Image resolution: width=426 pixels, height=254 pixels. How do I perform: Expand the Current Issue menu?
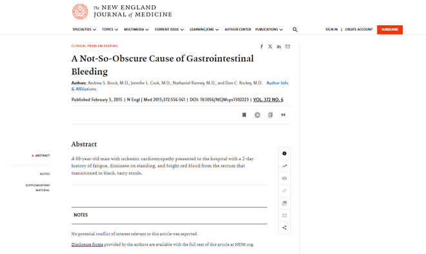[169, 29]
